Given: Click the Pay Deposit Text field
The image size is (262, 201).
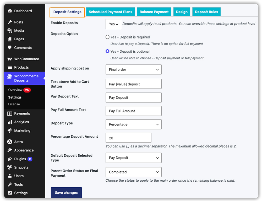Looking at the screenshot, I should tap(134, 97).
